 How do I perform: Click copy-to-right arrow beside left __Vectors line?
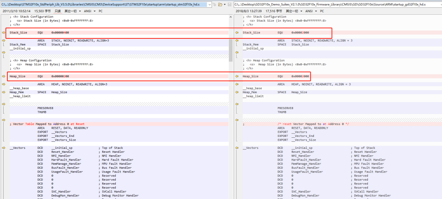(x=4, y=148)
